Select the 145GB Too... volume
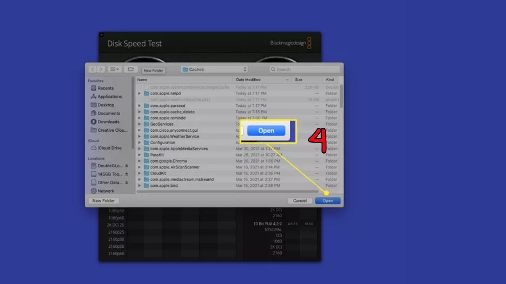 coord(107,174)
